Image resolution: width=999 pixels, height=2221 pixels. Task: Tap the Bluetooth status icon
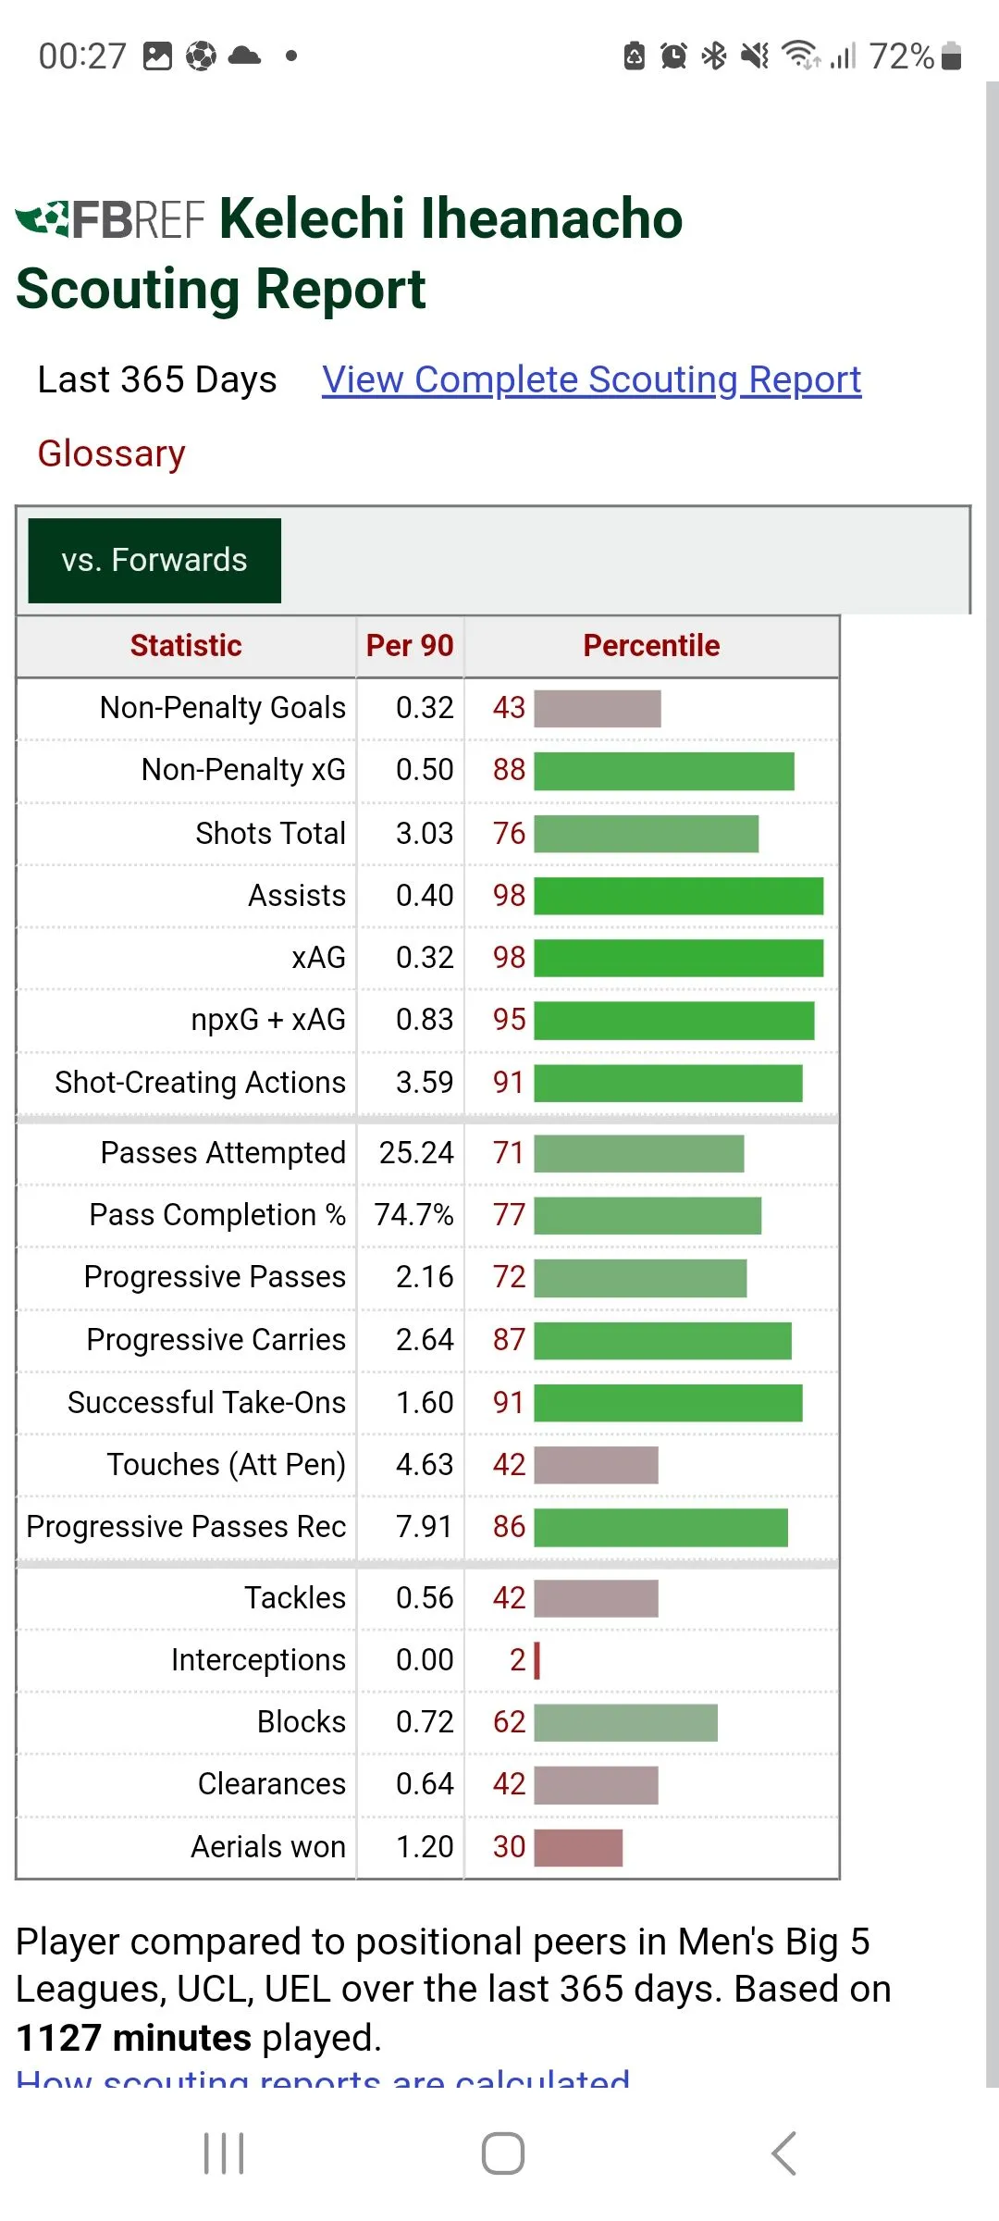pos(713,56)
